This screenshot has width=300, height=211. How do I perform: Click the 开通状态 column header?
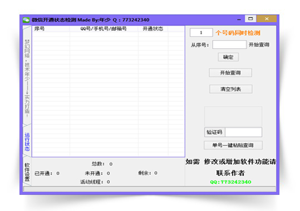[153, 29]
